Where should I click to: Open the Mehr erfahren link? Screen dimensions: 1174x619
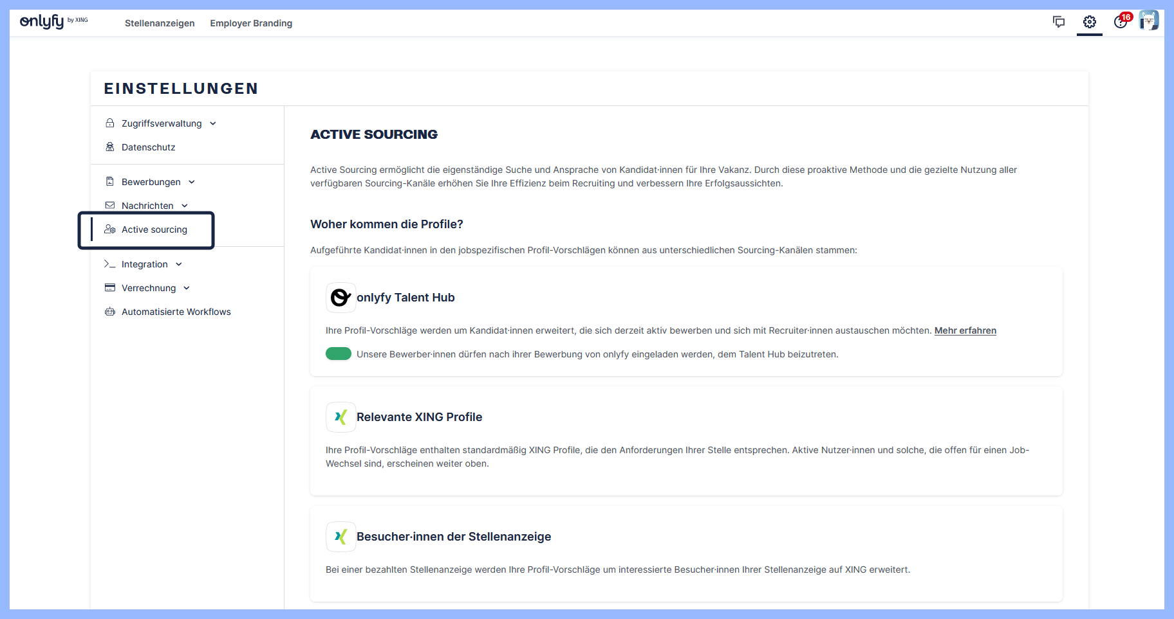[x=965, y=330]
